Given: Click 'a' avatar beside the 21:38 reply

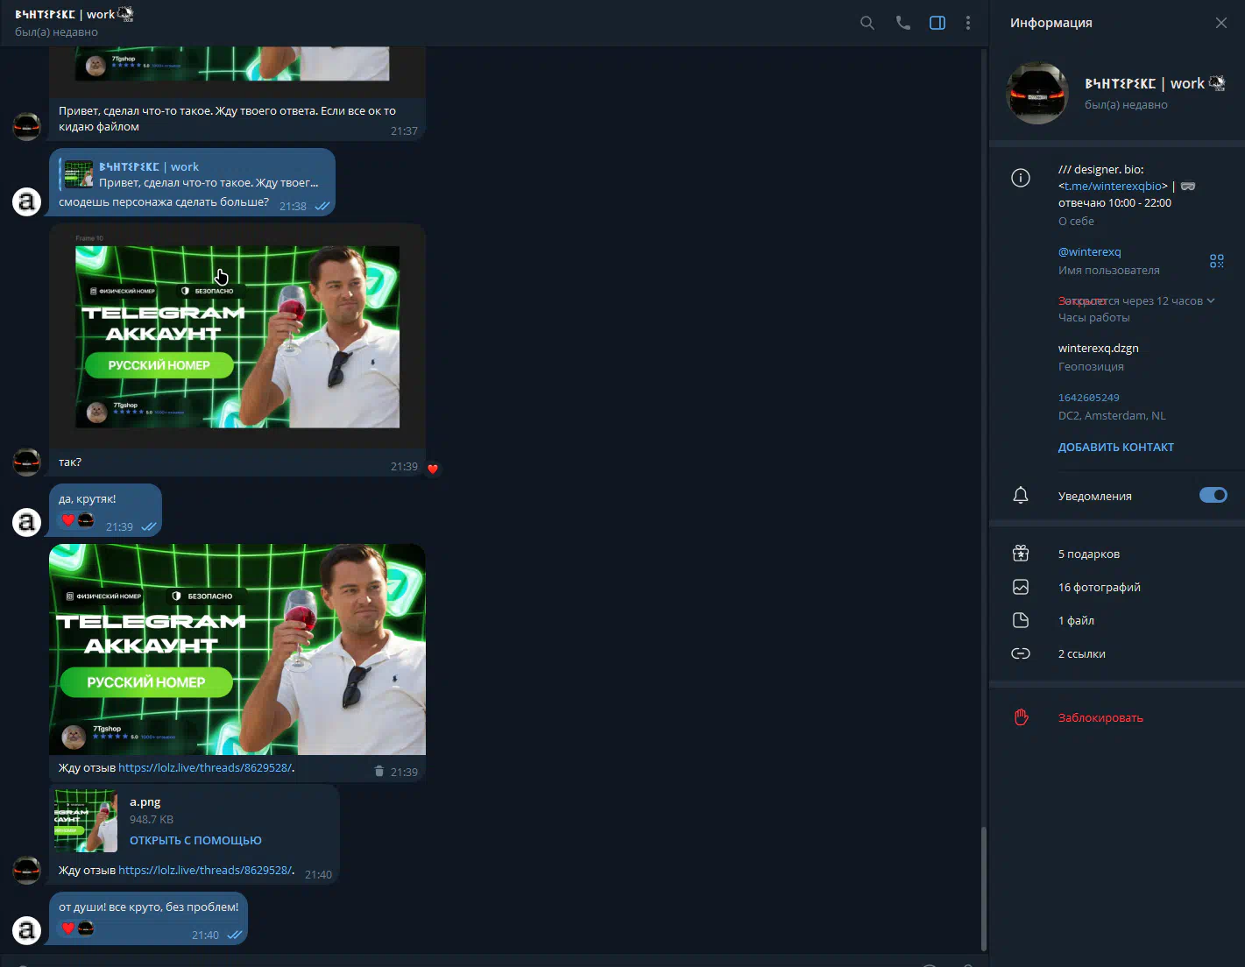Looking at the screenshot, I should coord(26,201).
